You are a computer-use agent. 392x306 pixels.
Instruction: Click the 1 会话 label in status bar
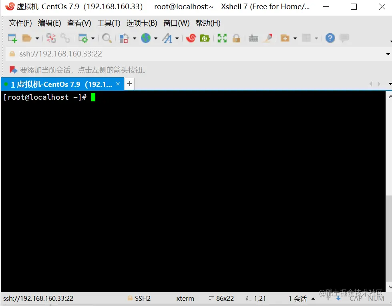tap(298, 298)
